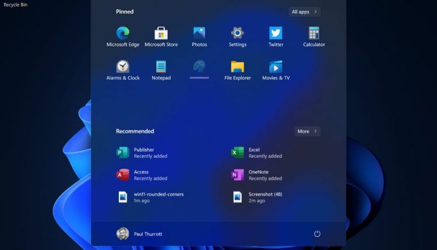Image resolution: width=437 pixels, height=250 pixels.
Task: Open recommended OneNote app
Action: pyautogui.click(x=257, y=175)
